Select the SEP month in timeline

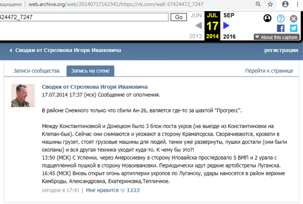click(x=229, y=15)
